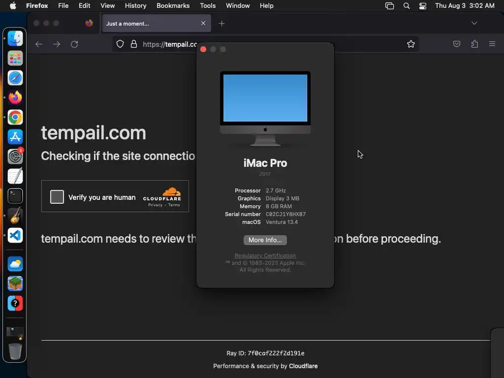Screen dimensions: 504x378
Task: Check Verify you are human box
Action: tap(57, 197)
